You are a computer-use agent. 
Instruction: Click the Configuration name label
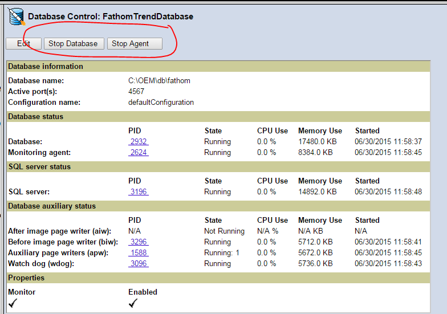(44, 103)
